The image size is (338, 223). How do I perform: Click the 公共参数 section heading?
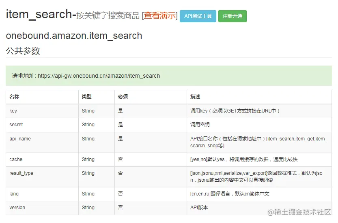point(23,51)
